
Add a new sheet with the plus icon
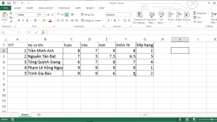(x=39, y=115)
